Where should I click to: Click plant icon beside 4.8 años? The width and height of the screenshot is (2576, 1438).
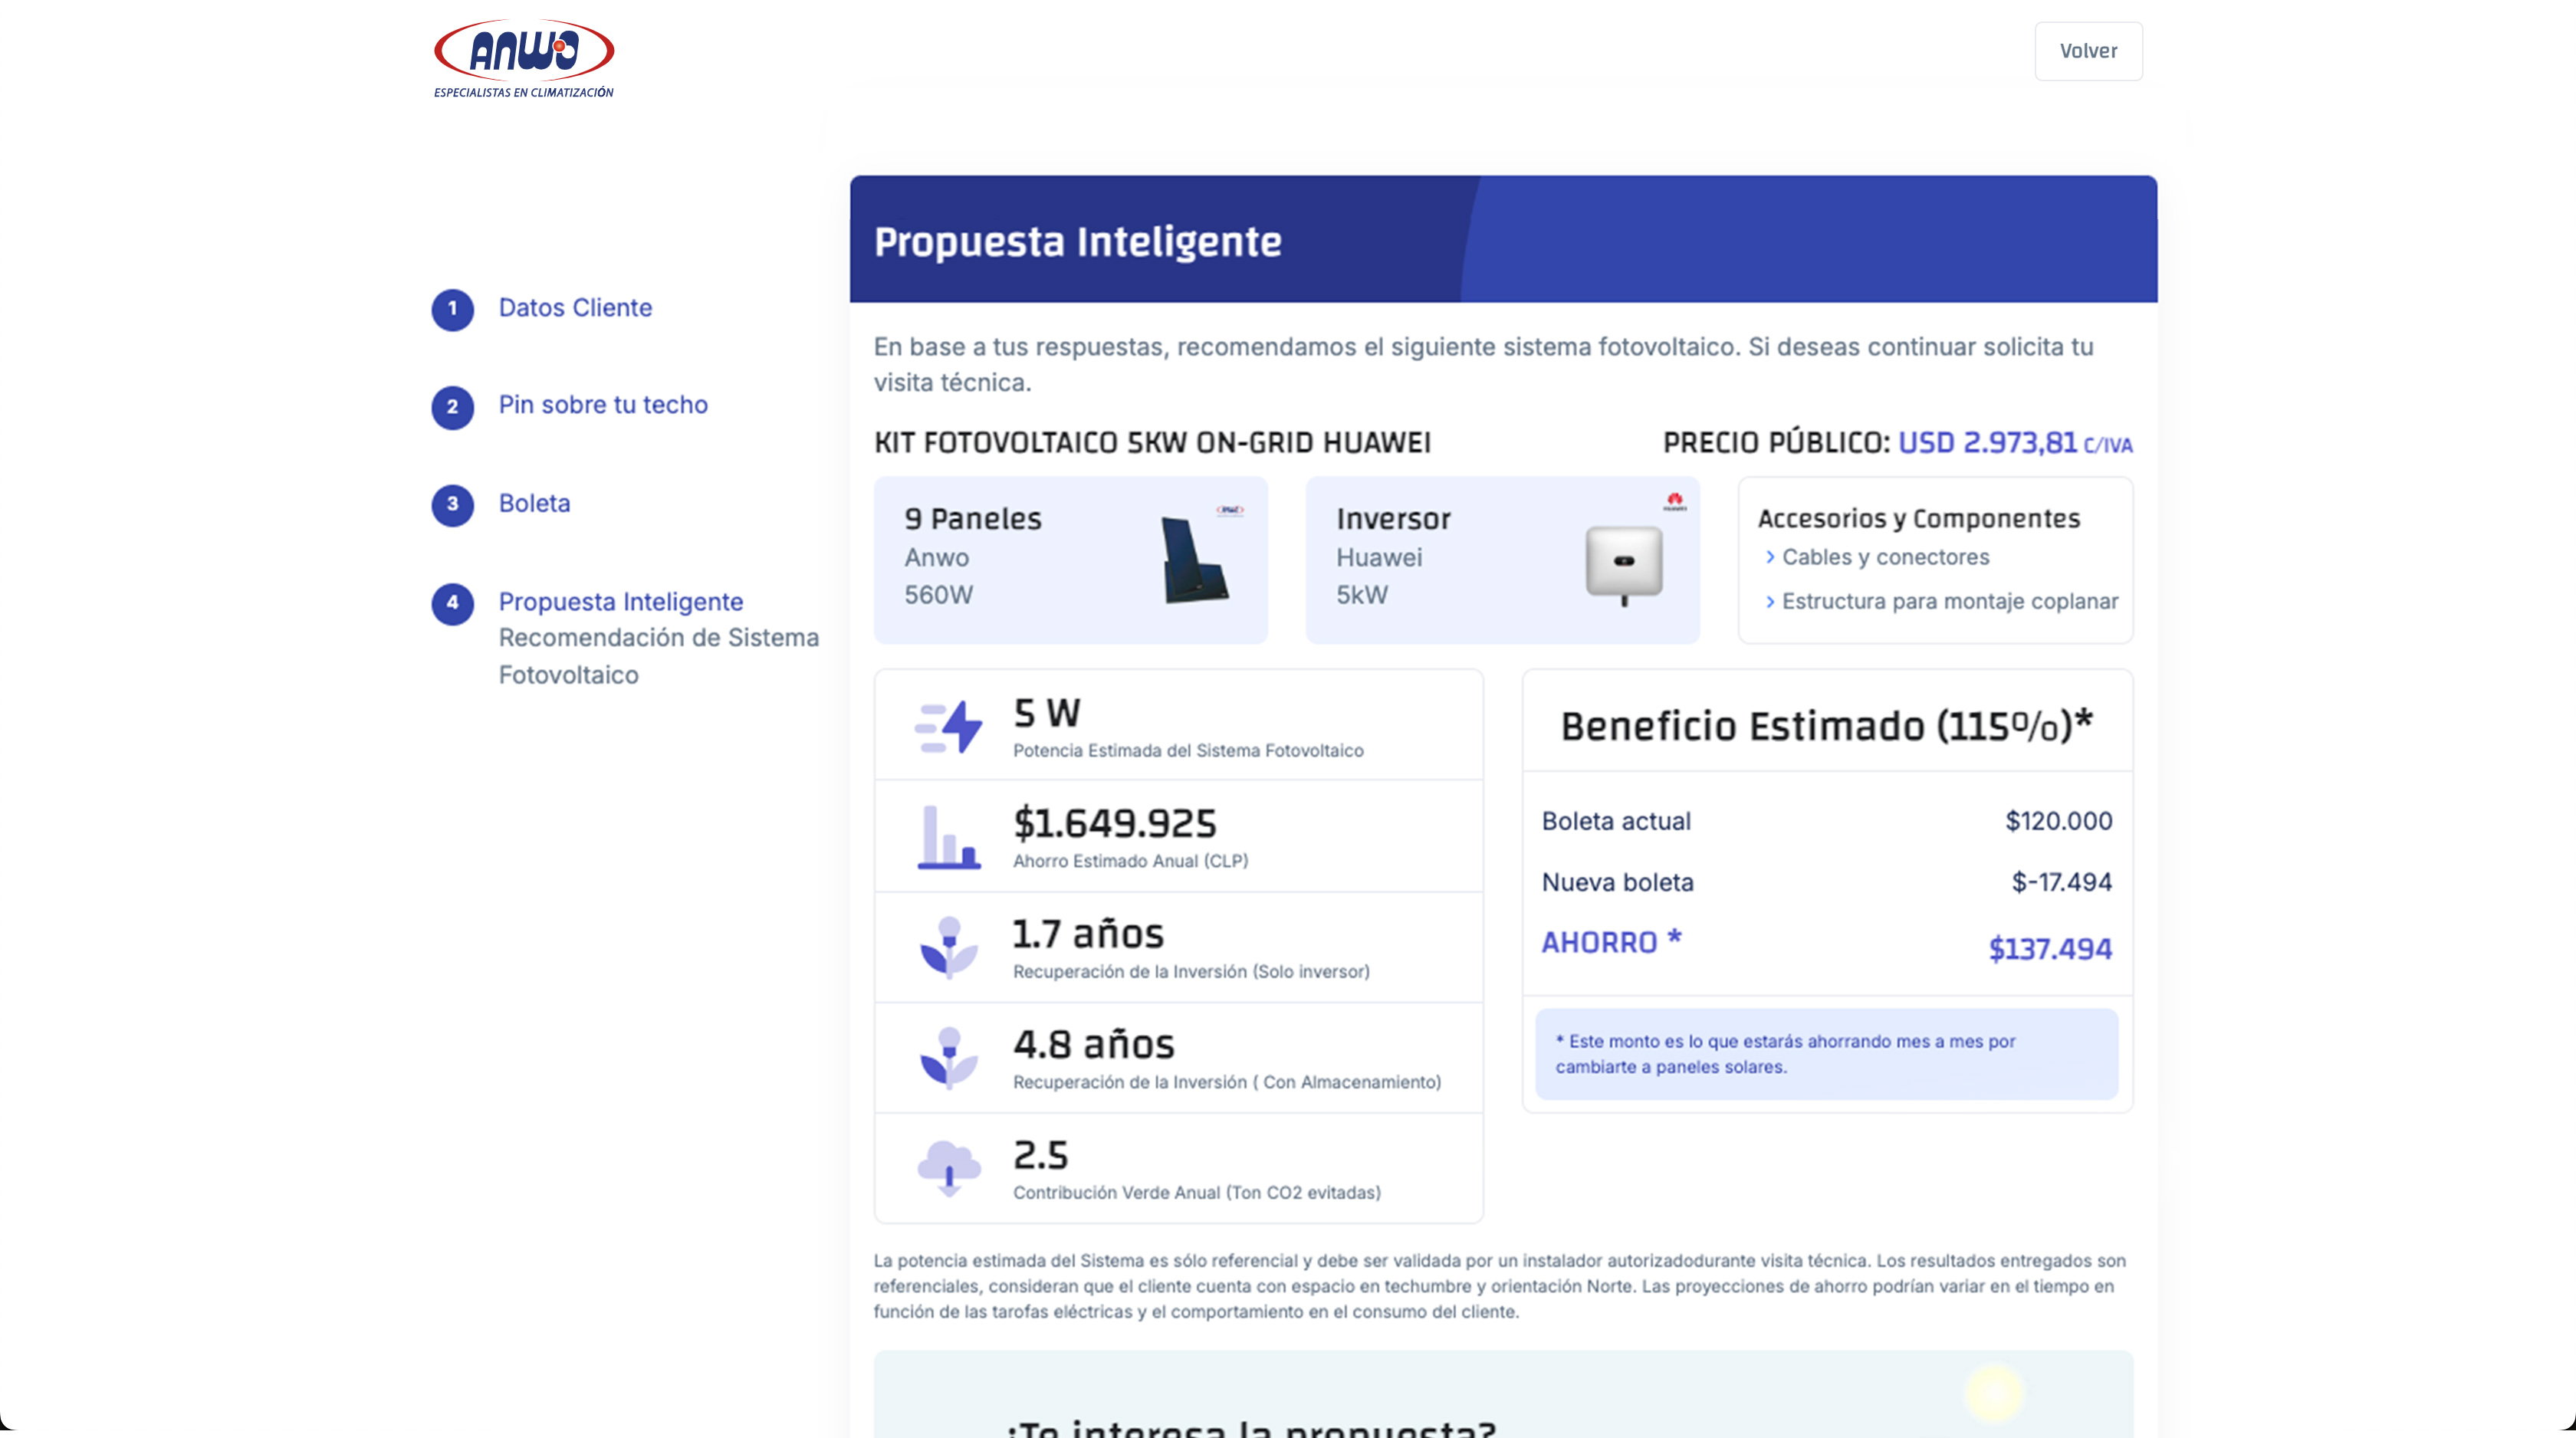pyautogui.click(x=948, y=1057)
